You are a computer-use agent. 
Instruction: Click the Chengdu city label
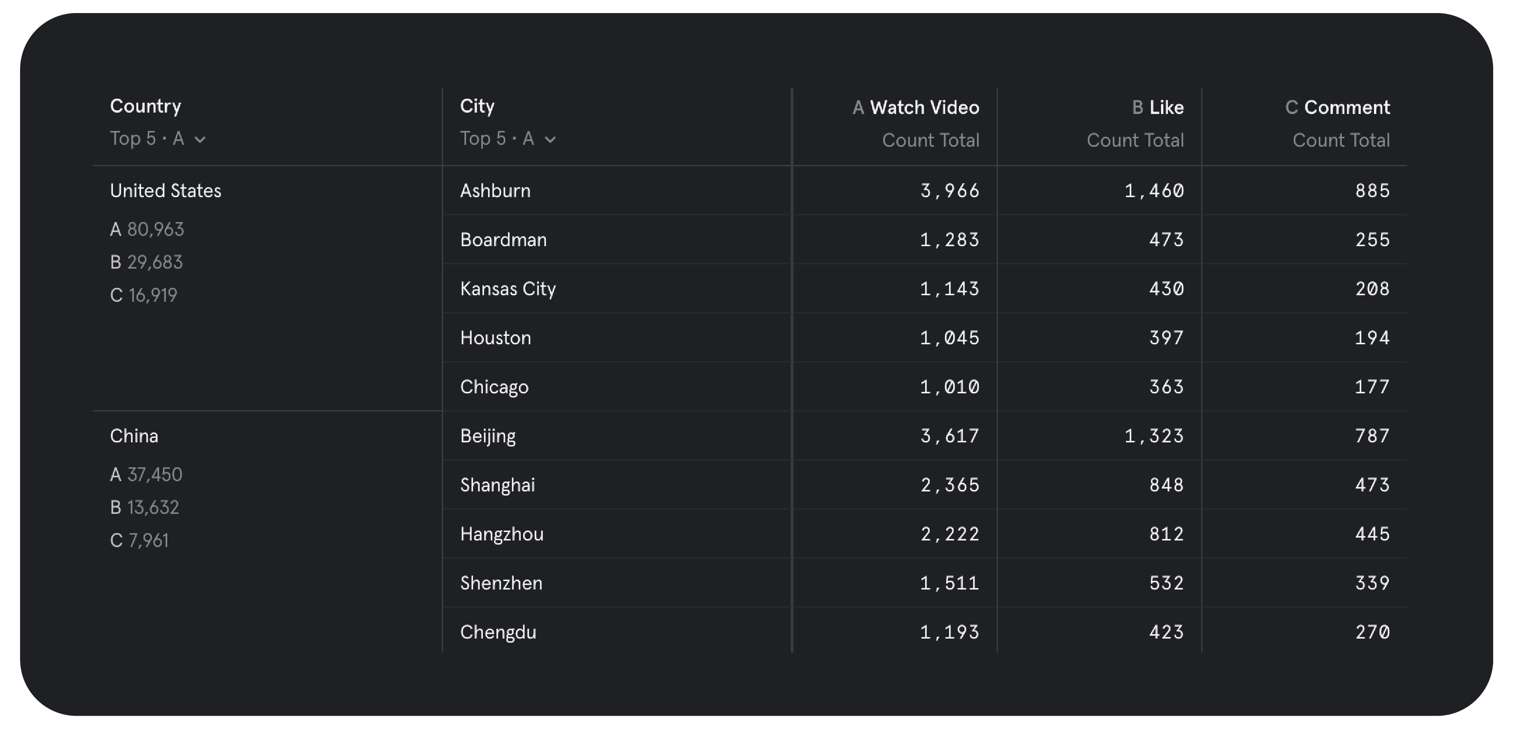pyautogui.click(x=498, y=632)
